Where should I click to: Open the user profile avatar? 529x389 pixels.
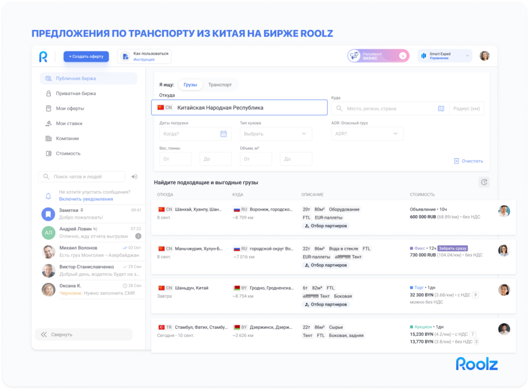[x=485, y=56]
